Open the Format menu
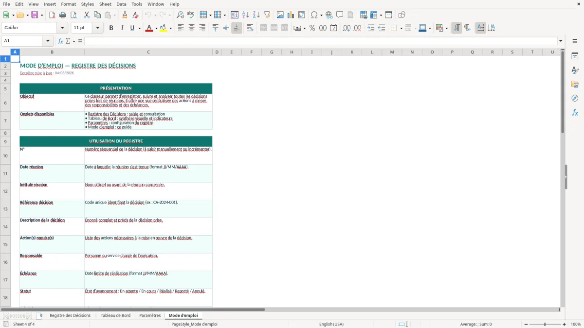Screen dimensions: 584x328 pyautogui.click(x=69, y=4)
